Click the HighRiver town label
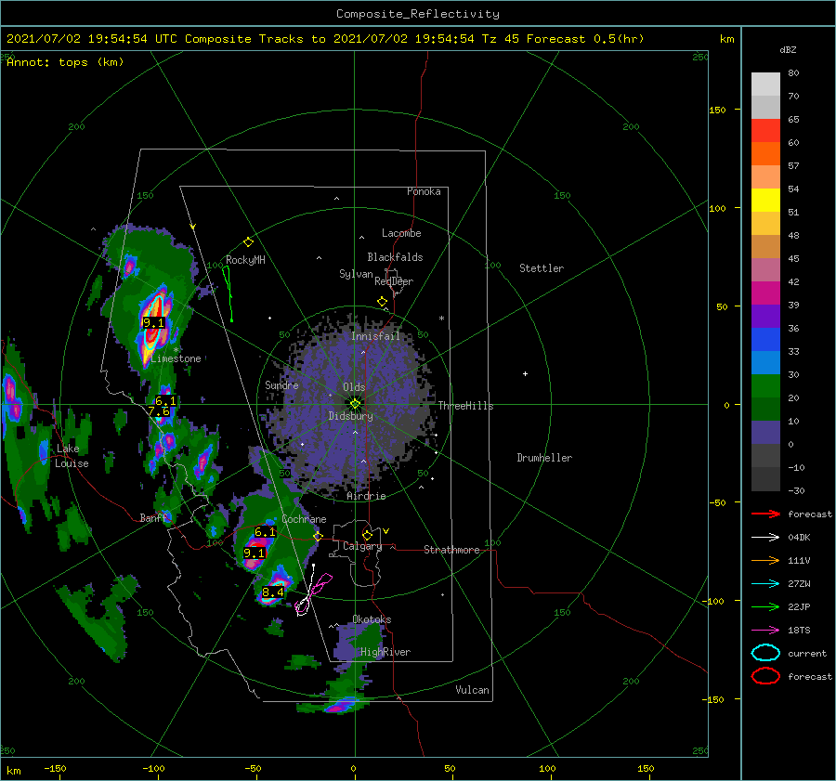Viewport: 836px width, 781px height. point(385,652)
